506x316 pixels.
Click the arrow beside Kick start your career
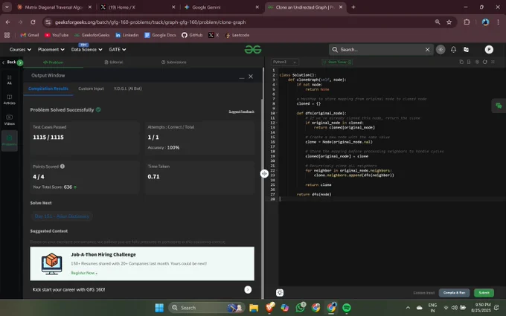[248, 289]
